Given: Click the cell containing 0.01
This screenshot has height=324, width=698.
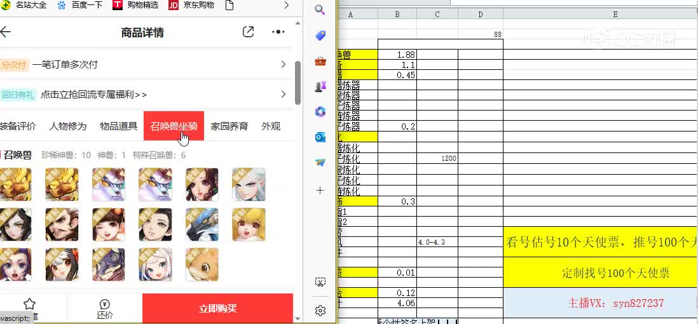Looking at the screenshot, I should pyautogui.click(x=397, y=273).
